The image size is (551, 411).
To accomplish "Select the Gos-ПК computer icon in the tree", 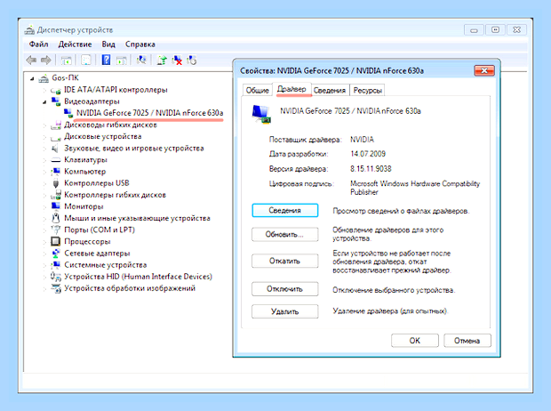I will [44, 78].
